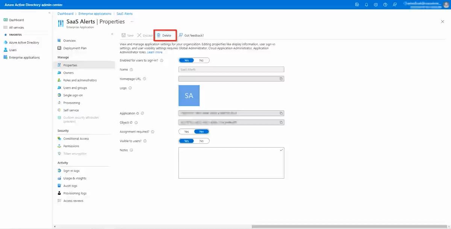Open portal settings gear
451x229 pixels.
point(376,5)
